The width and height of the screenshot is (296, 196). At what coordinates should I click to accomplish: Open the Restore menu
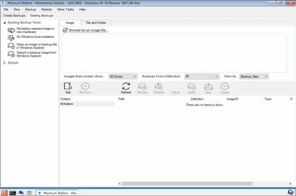[x=46, y=10]
